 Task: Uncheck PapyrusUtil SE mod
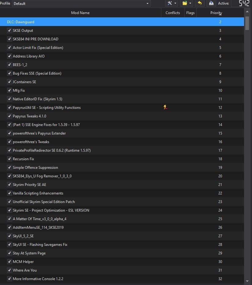9,107
